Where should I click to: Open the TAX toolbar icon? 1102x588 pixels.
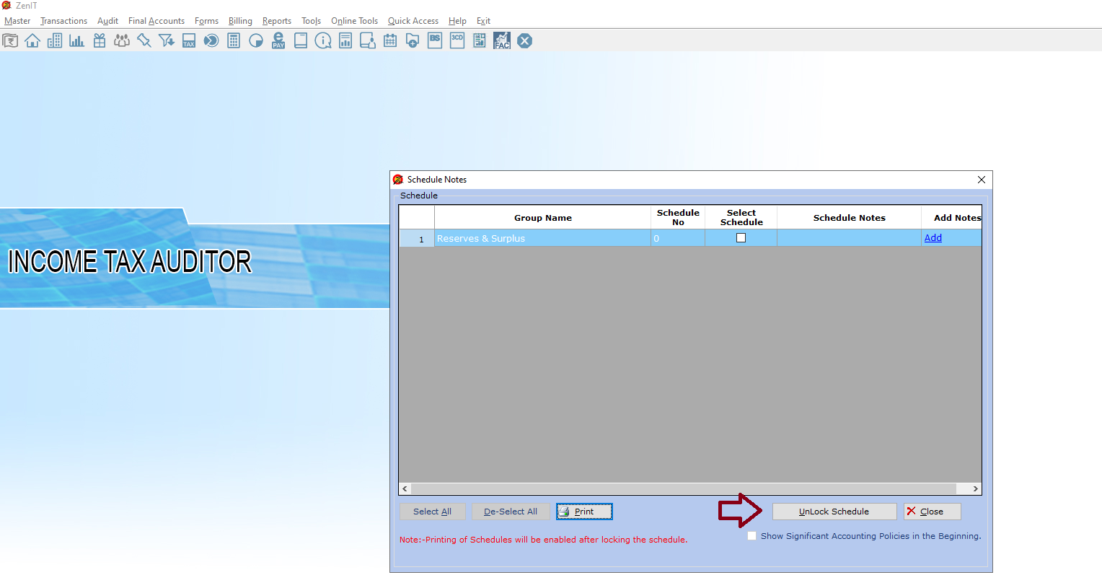pyautogui.click(x=189, y=41)
